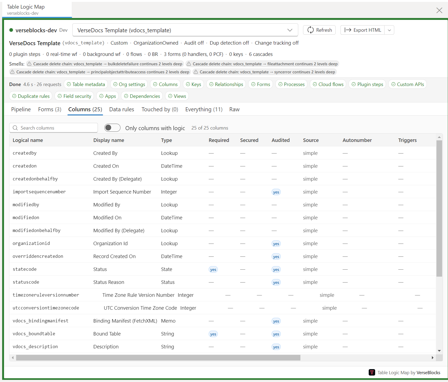448x382 pixels.
Task: Click check icon on Apps chip
Action: click(x=101, y=96)
